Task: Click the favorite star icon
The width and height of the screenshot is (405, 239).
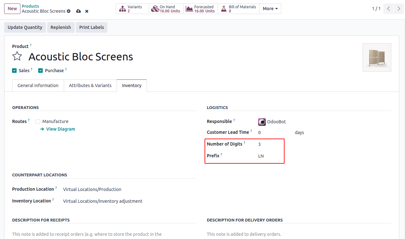Action: (x=17, y=57)
